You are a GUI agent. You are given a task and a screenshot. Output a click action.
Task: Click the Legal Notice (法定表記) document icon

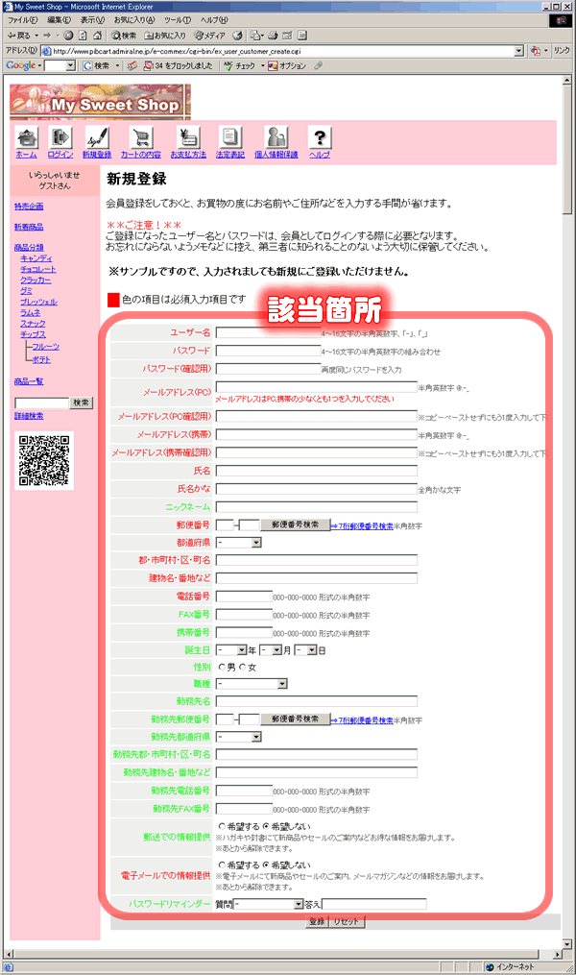[229, 137]
